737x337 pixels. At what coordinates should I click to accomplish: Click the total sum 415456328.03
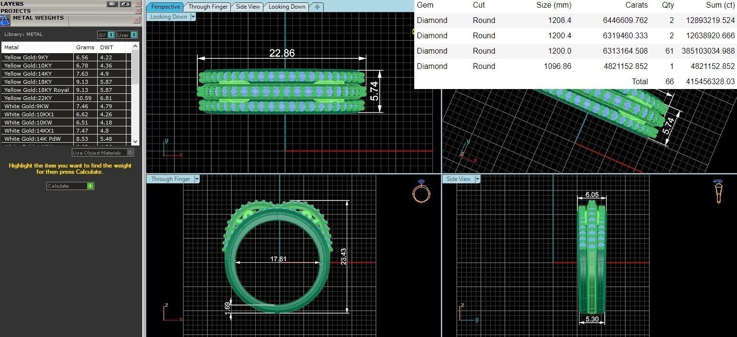coord(710,82)
